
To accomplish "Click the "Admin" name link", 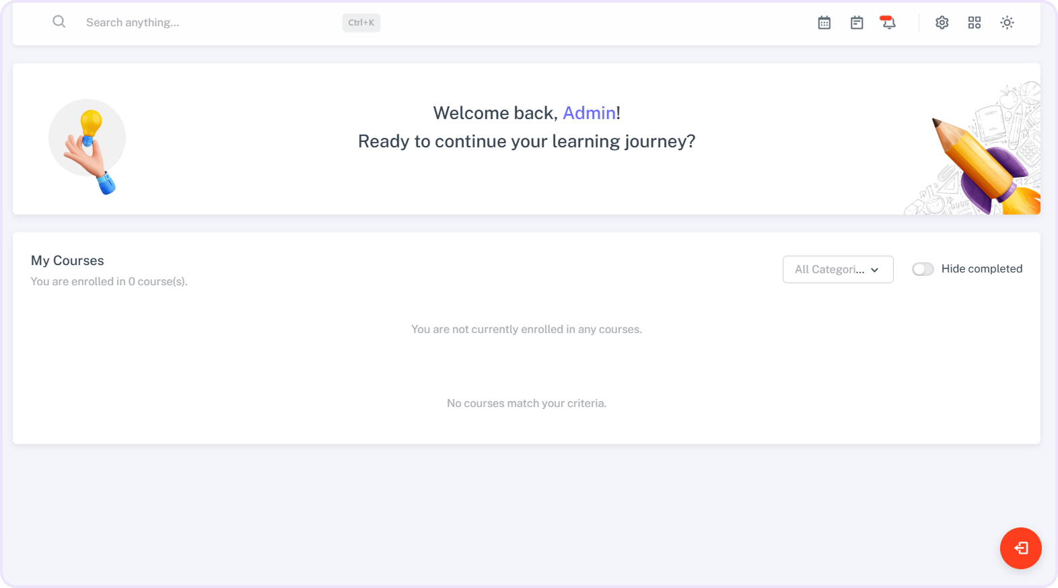I will [x=589, y=113].
